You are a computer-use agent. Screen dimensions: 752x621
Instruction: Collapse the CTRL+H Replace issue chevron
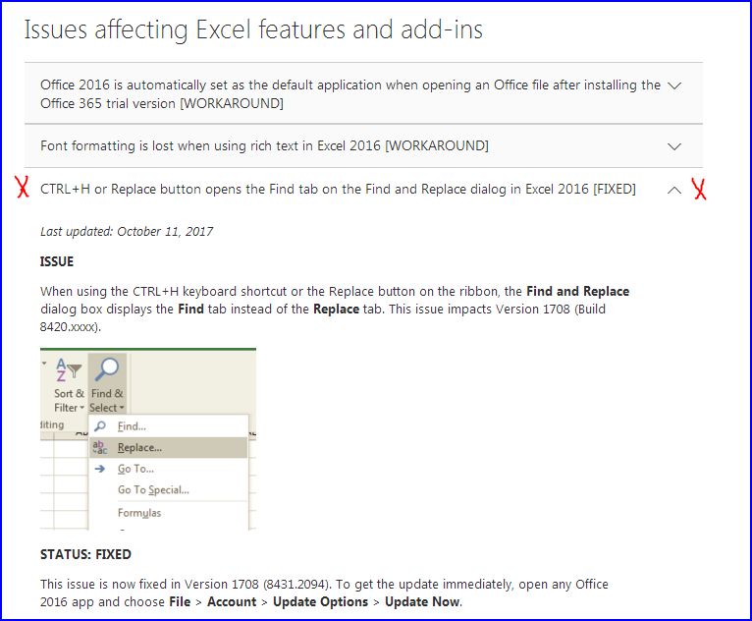pyautogui.click(x=674, y=190)
